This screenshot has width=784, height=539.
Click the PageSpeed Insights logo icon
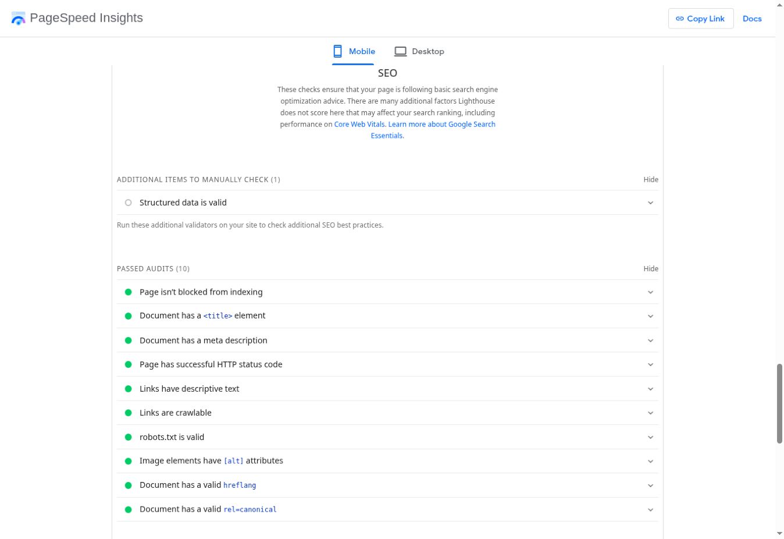(18, 18)
